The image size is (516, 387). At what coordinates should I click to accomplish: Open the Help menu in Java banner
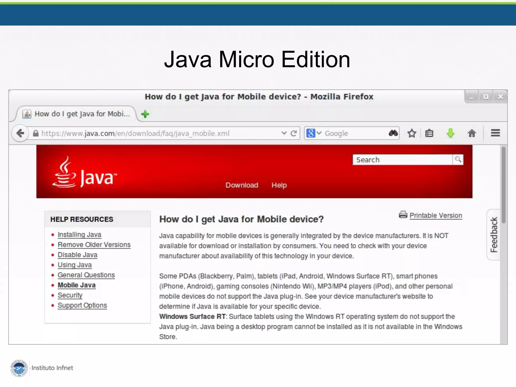click(279, 185)
